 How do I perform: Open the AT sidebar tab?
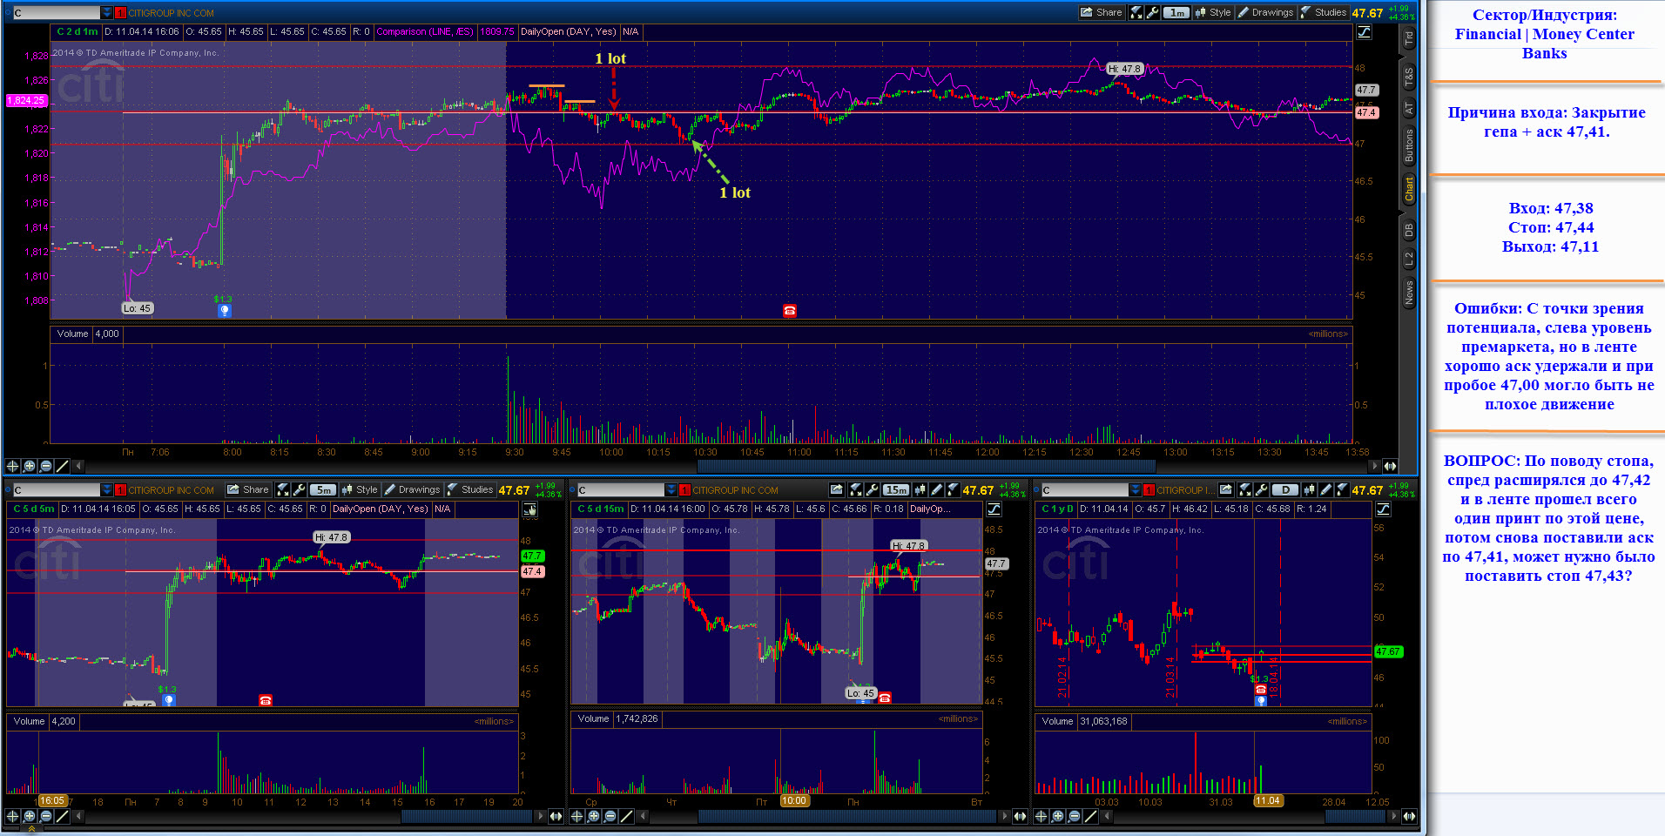[x=1408, y=109]
